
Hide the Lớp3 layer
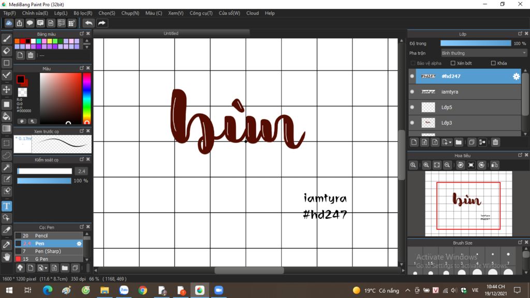tap(412, 123)
